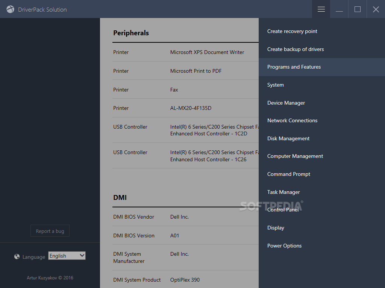Click the Artur Kuzyakov © 2016 text

coord(50,278)
